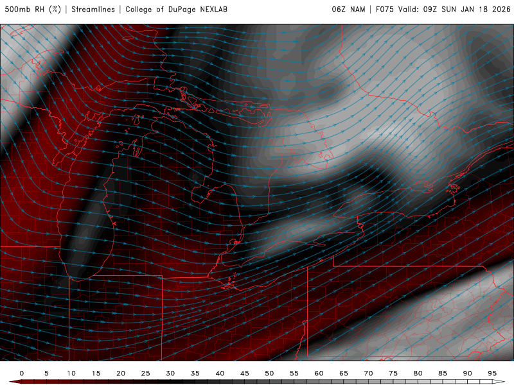
Task: Click the 55 label on the legend
Action: click(x=294, y=373)
